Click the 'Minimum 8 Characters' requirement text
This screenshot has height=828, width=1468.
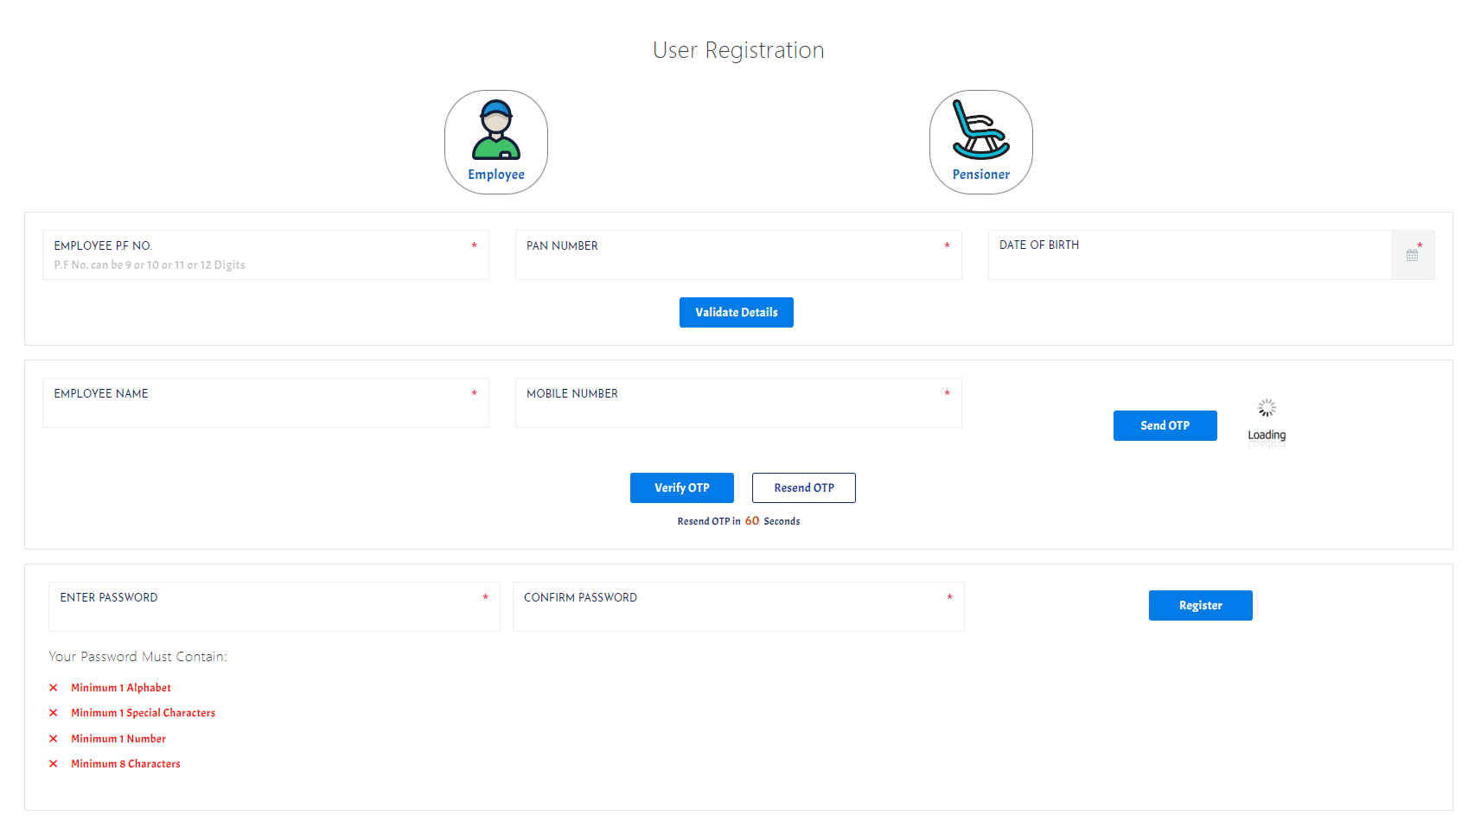tap(126, 764)
